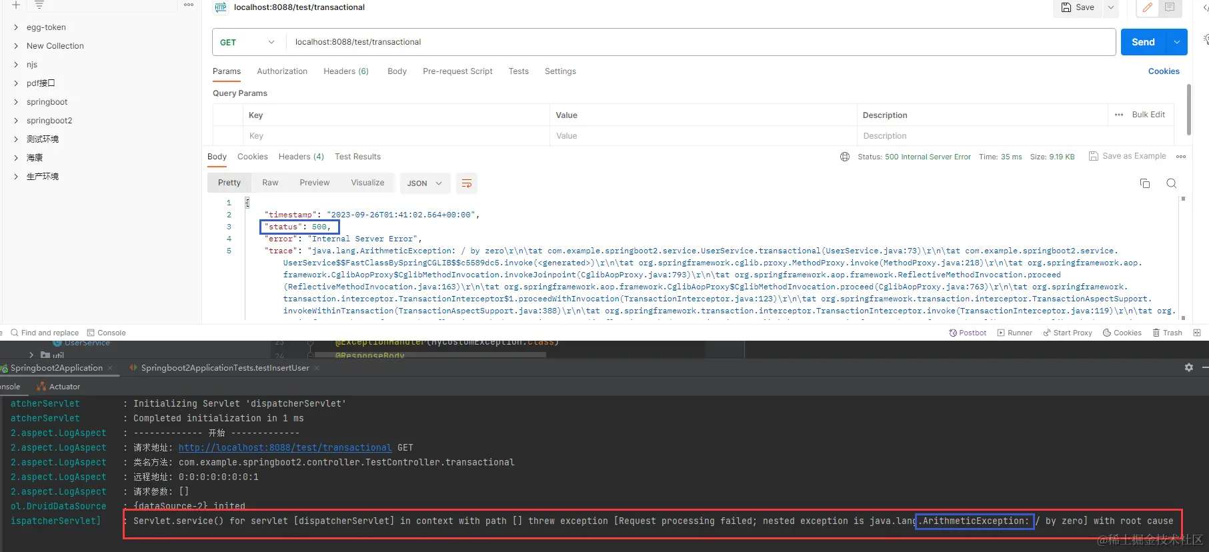Open the Runner

1014,333
